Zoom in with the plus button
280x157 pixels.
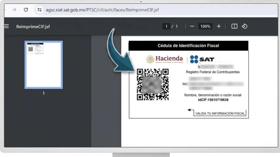(x=219, y=26)
